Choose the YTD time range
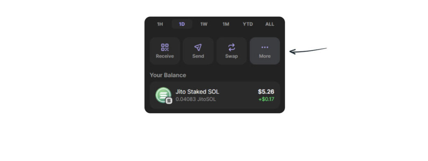428x161 pixels. pos(248,24)
